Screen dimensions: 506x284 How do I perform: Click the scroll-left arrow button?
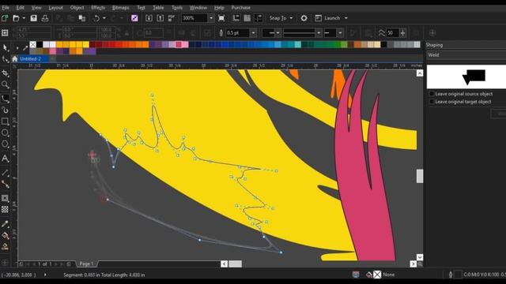click(x=225, y=264)
